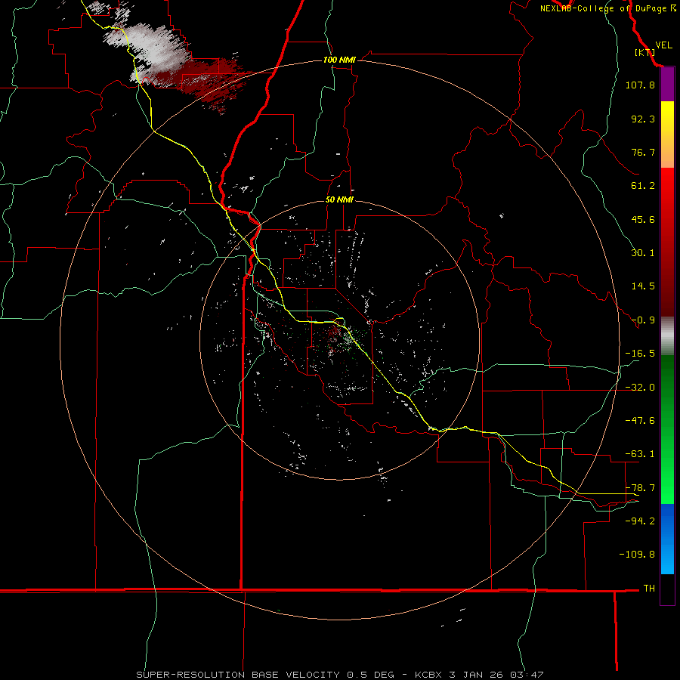The width and height of the screenshot is (680, 680).
Task: Click the 50 NMI range ring label
Action: (x=339, y=199)
